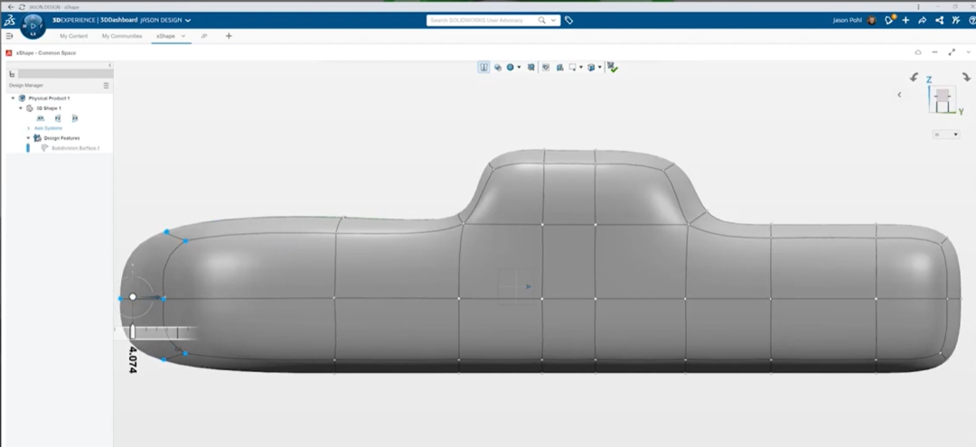976x447 pixels.
Task: Collapse the Design Features node
Action: [28, 138]
